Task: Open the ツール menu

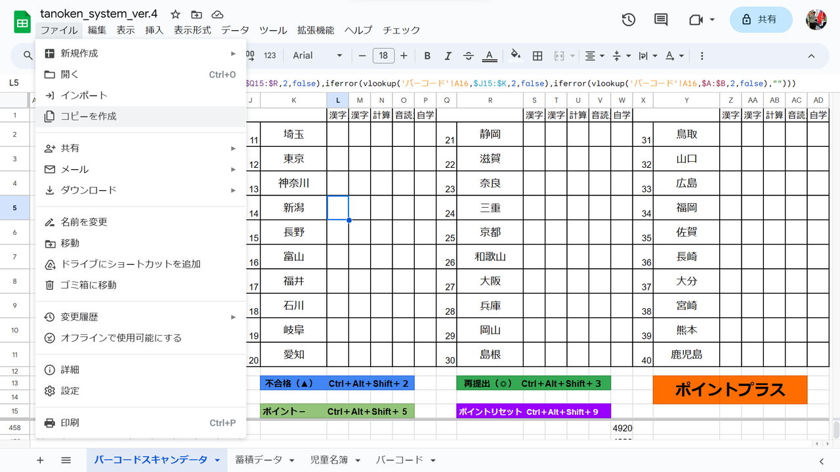Action: pos(273,30)
